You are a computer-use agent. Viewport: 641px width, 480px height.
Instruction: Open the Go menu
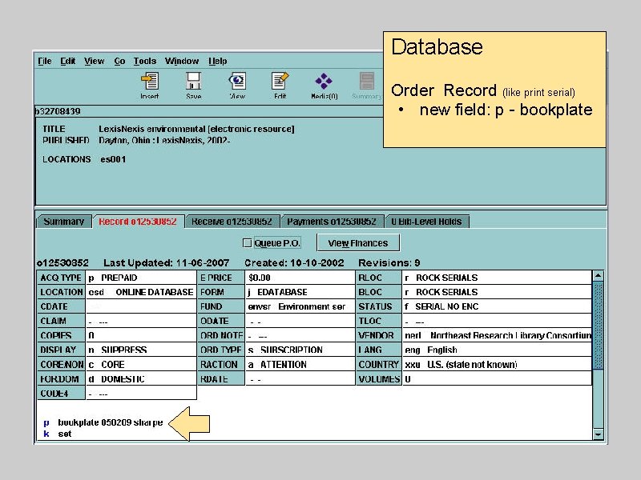[x=119, y=62]
